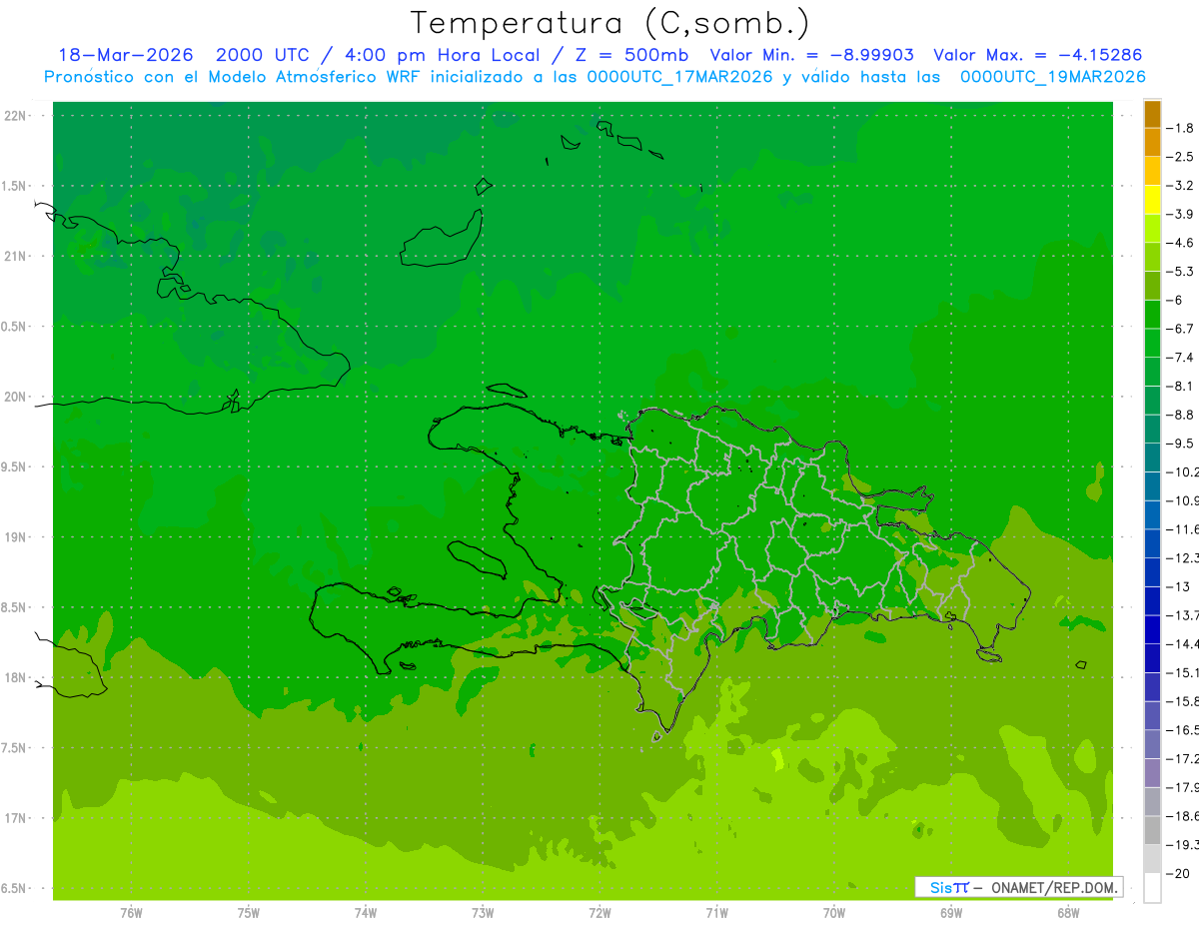The height and width of the screenshot is (926, 1199).
Task: Click the "73W" longitude label
Action: coord(483,913)
